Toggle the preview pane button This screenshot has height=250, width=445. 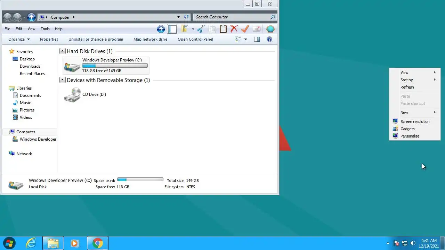click(x=257, y=39)
